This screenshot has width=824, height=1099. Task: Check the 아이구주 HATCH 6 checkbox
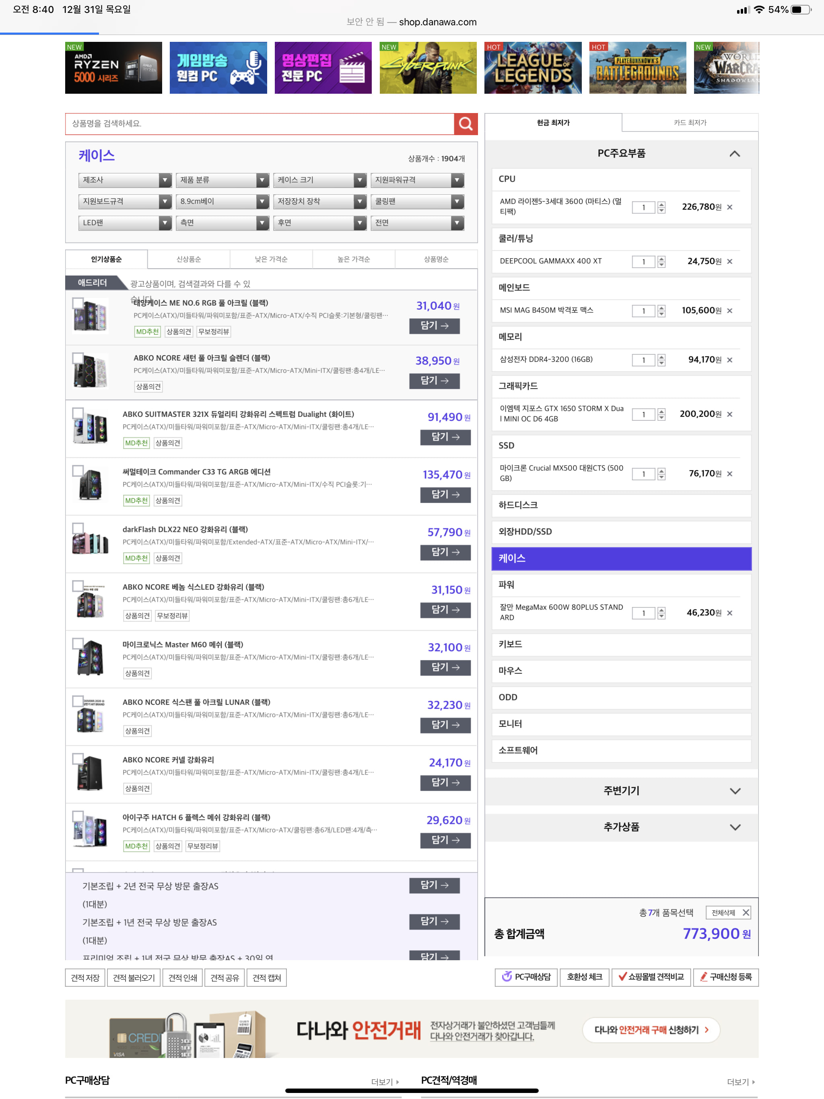point(78,816)
